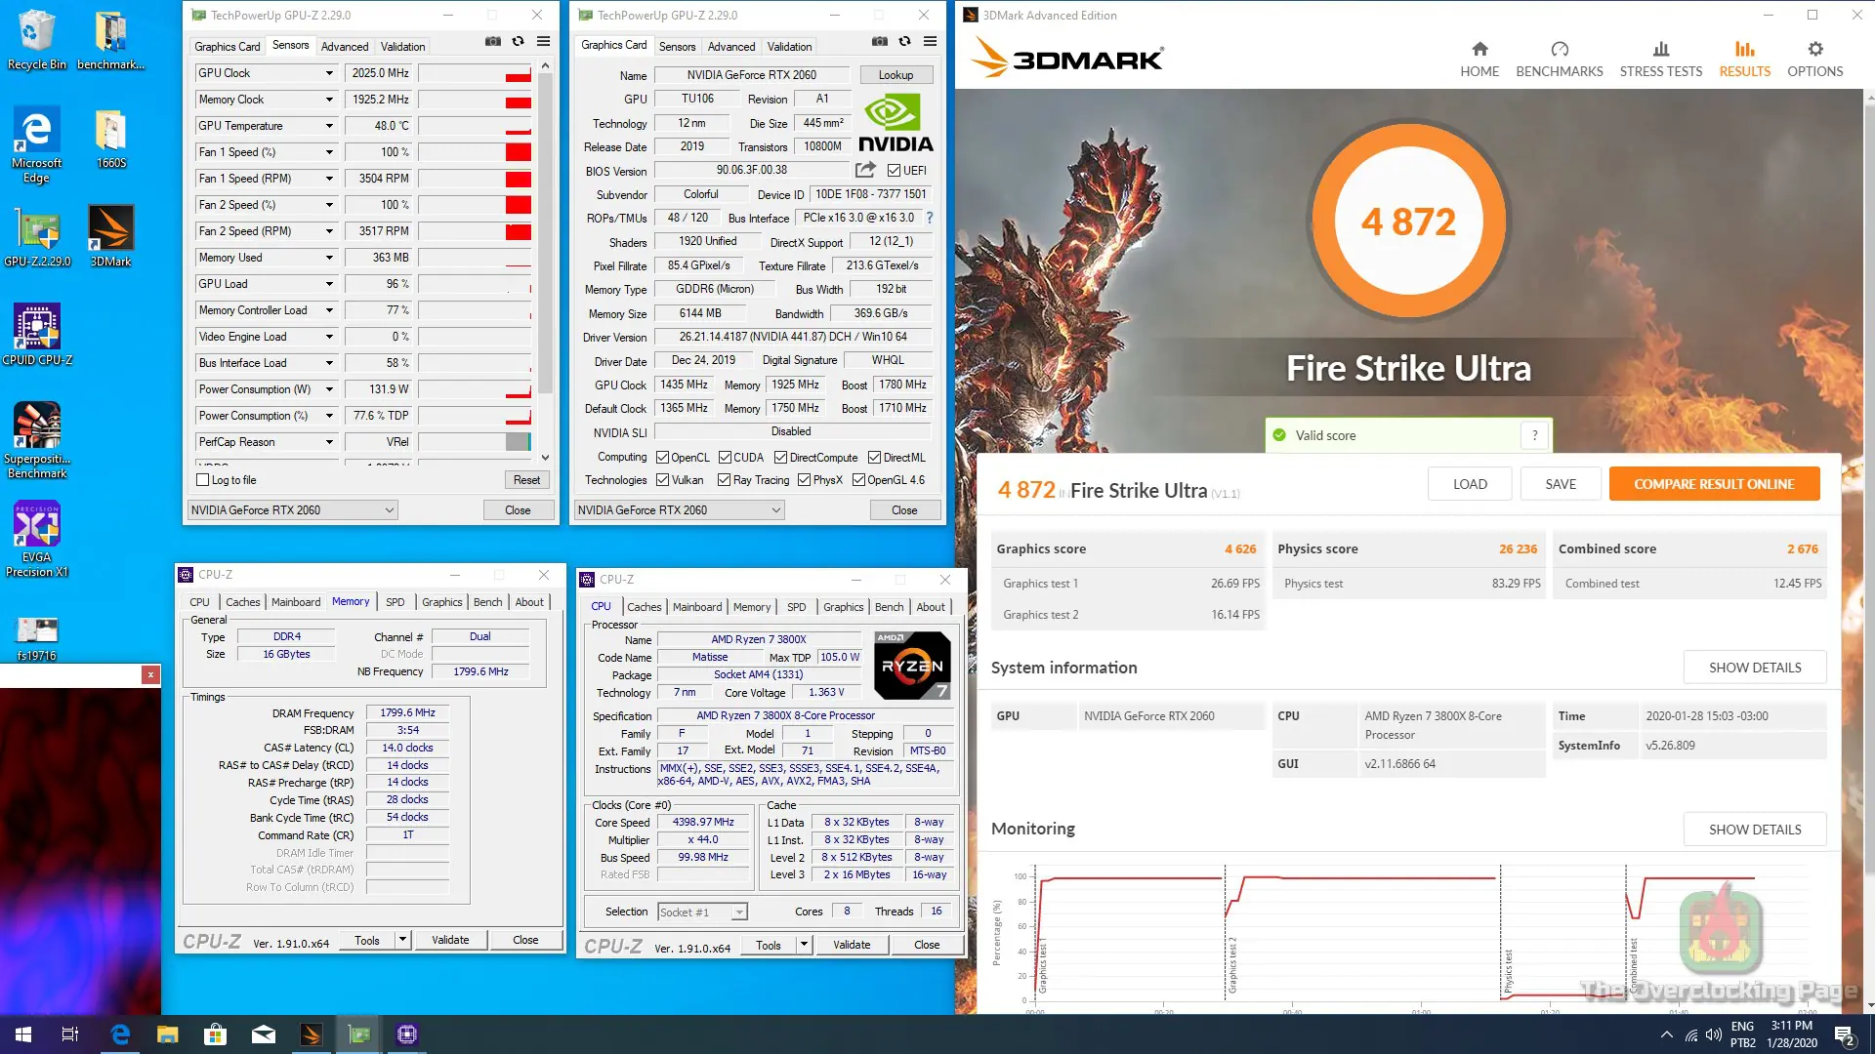This screenshot has width=1875, height=1054.
Task: Open GPU-Z.2.29.0 desktop shortcut
Action: pos(37,237)
